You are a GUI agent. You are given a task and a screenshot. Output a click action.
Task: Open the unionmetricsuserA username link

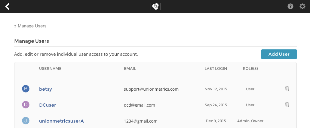click(x=61, y=121)
